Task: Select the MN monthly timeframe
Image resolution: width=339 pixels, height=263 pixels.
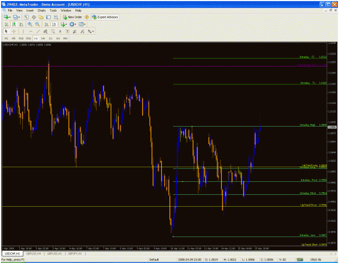Action: (65, 38)
